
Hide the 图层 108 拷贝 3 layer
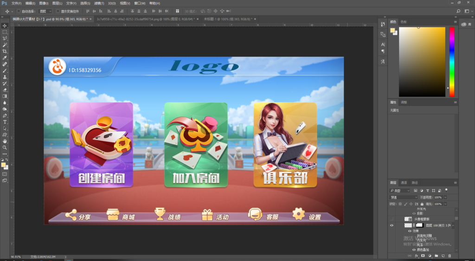(x=392, y=225)
